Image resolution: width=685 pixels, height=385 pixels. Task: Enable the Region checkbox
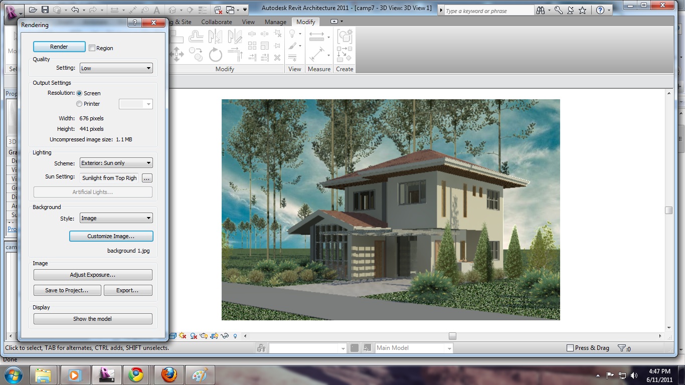pos(92,48)
